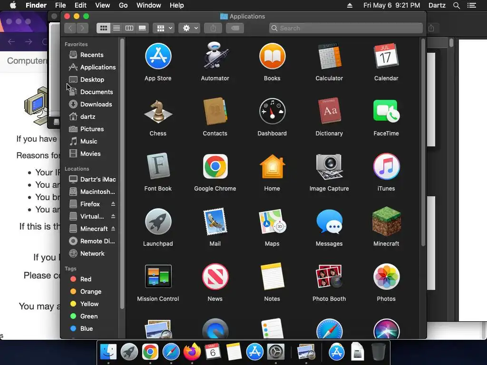Open Google Chrome in the Applications window
This screenshot has height=365, width=487.
click(215, 166)
